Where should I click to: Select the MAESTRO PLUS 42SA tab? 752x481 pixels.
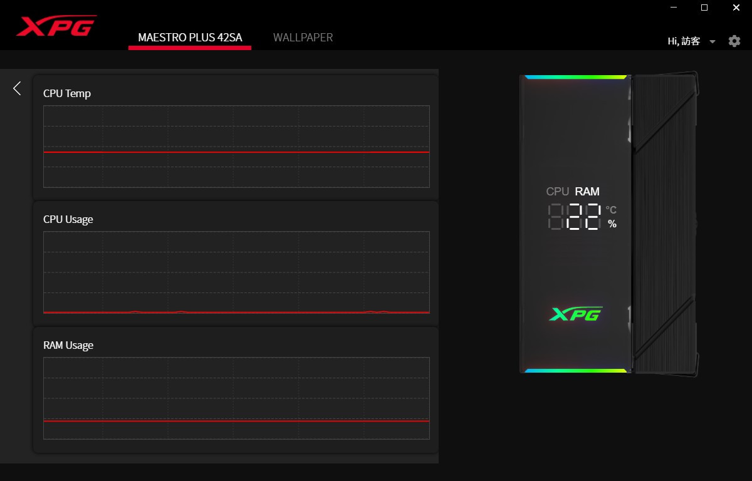click(x=190, y=38)
